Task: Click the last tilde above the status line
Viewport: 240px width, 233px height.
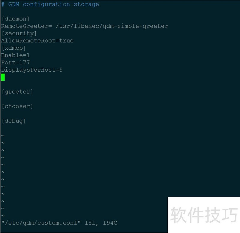Action: point(3,216)
